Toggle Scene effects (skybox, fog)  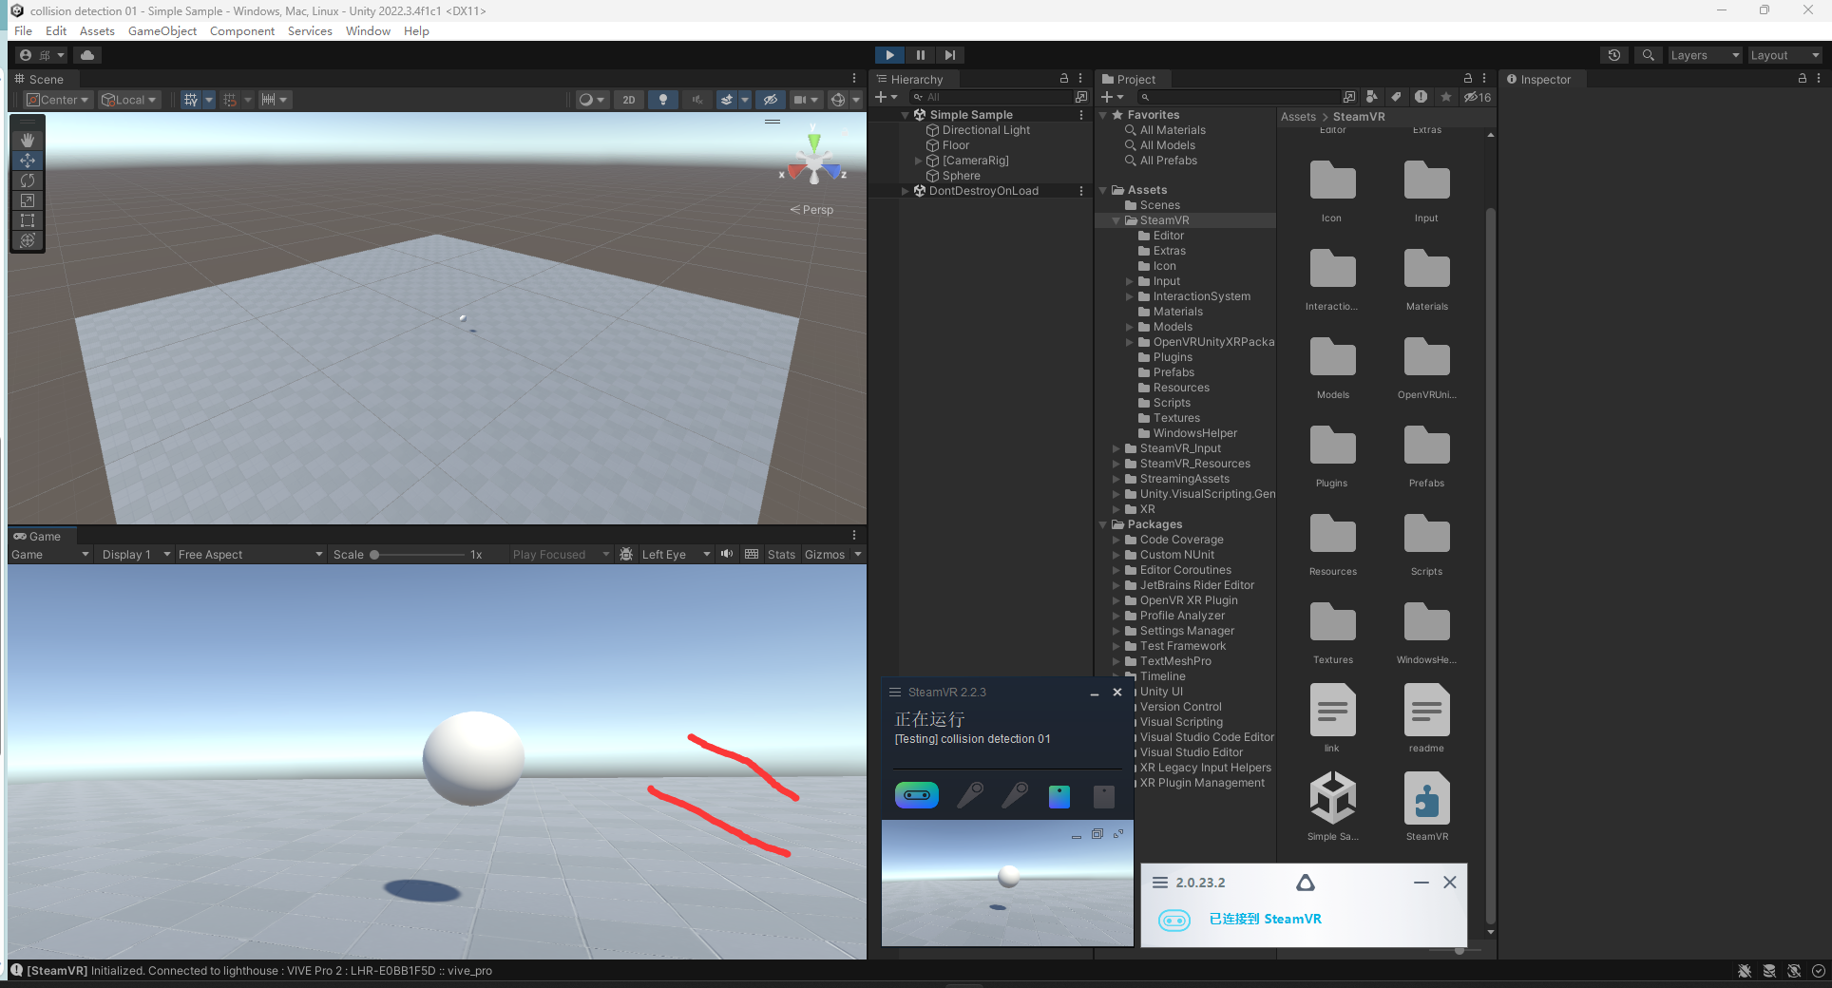[727, 100]
